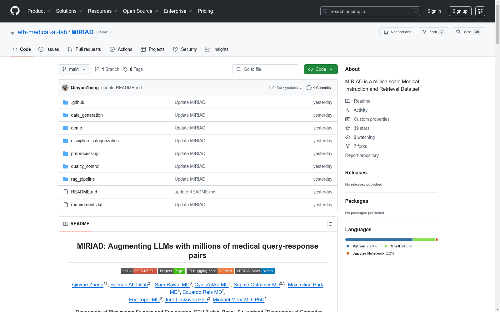
Task: Open the README outline list icon
Action: [330, 224]
